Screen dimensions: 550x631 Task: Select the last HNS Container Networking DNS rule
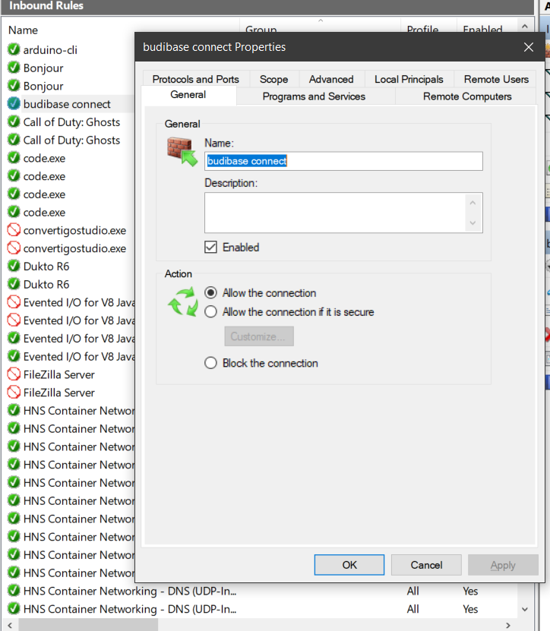tap(130, 609)
